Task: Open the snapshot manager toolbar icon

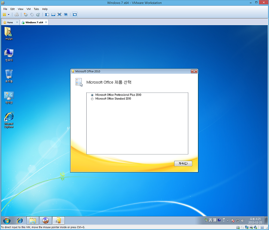Action: click(x=38, y=15)
